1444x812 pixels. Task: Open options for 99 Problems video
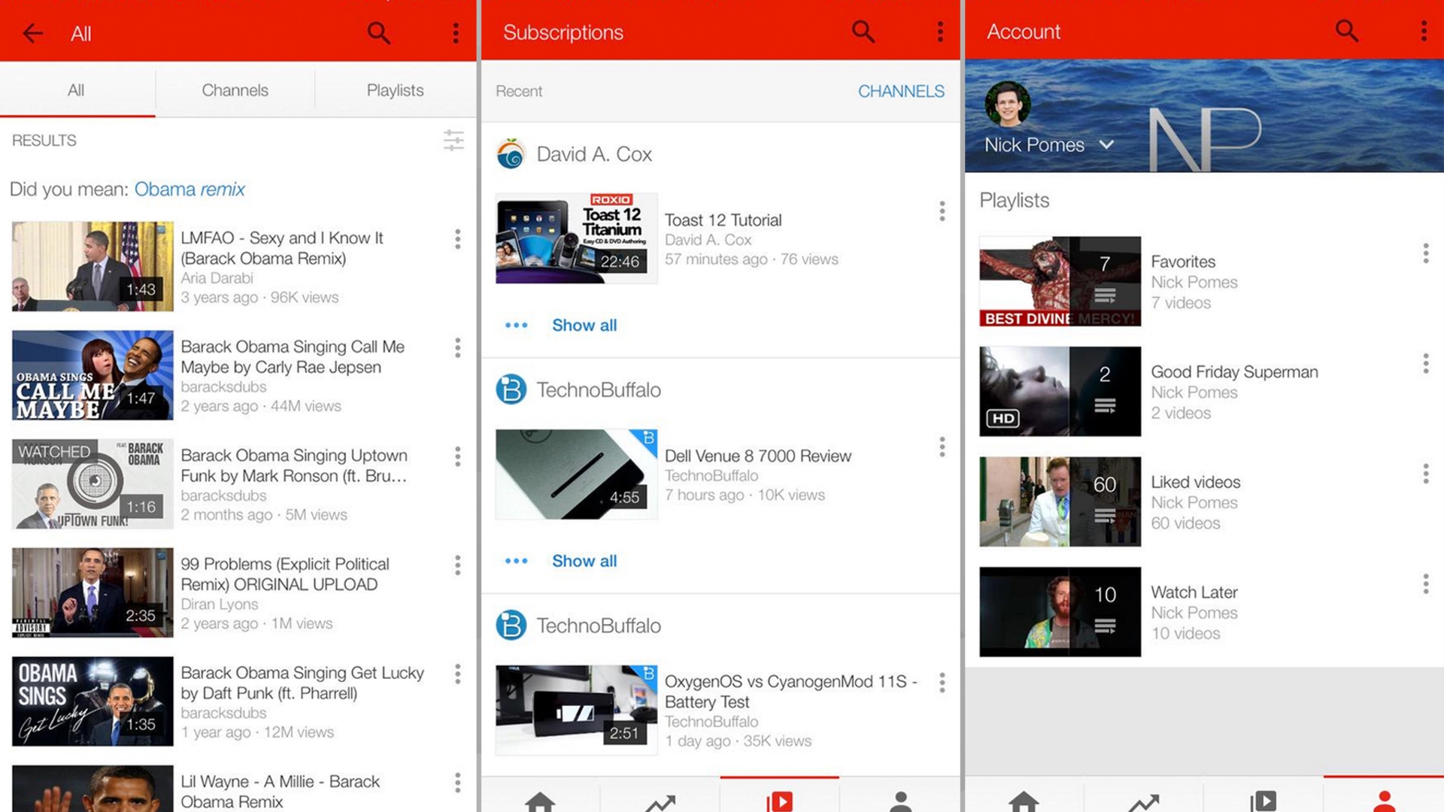click(x=457, y=565)
